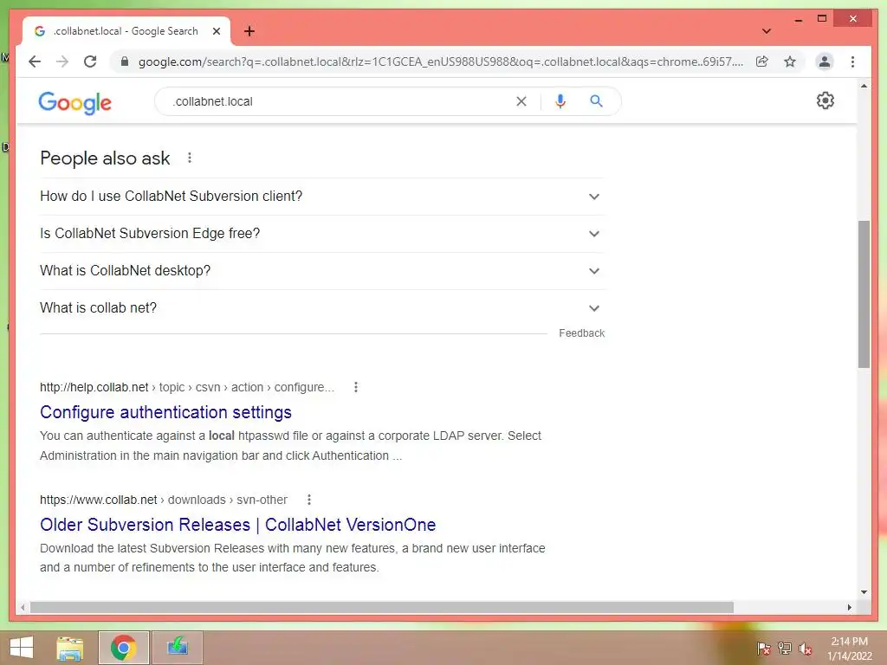Maximize the Chrome window

[x=822, y=19]
